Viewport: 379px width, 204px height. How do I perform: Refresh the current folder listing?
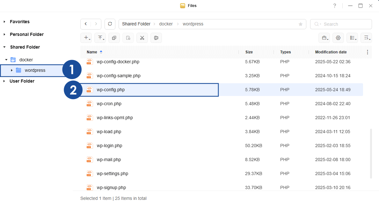point(110,24)
